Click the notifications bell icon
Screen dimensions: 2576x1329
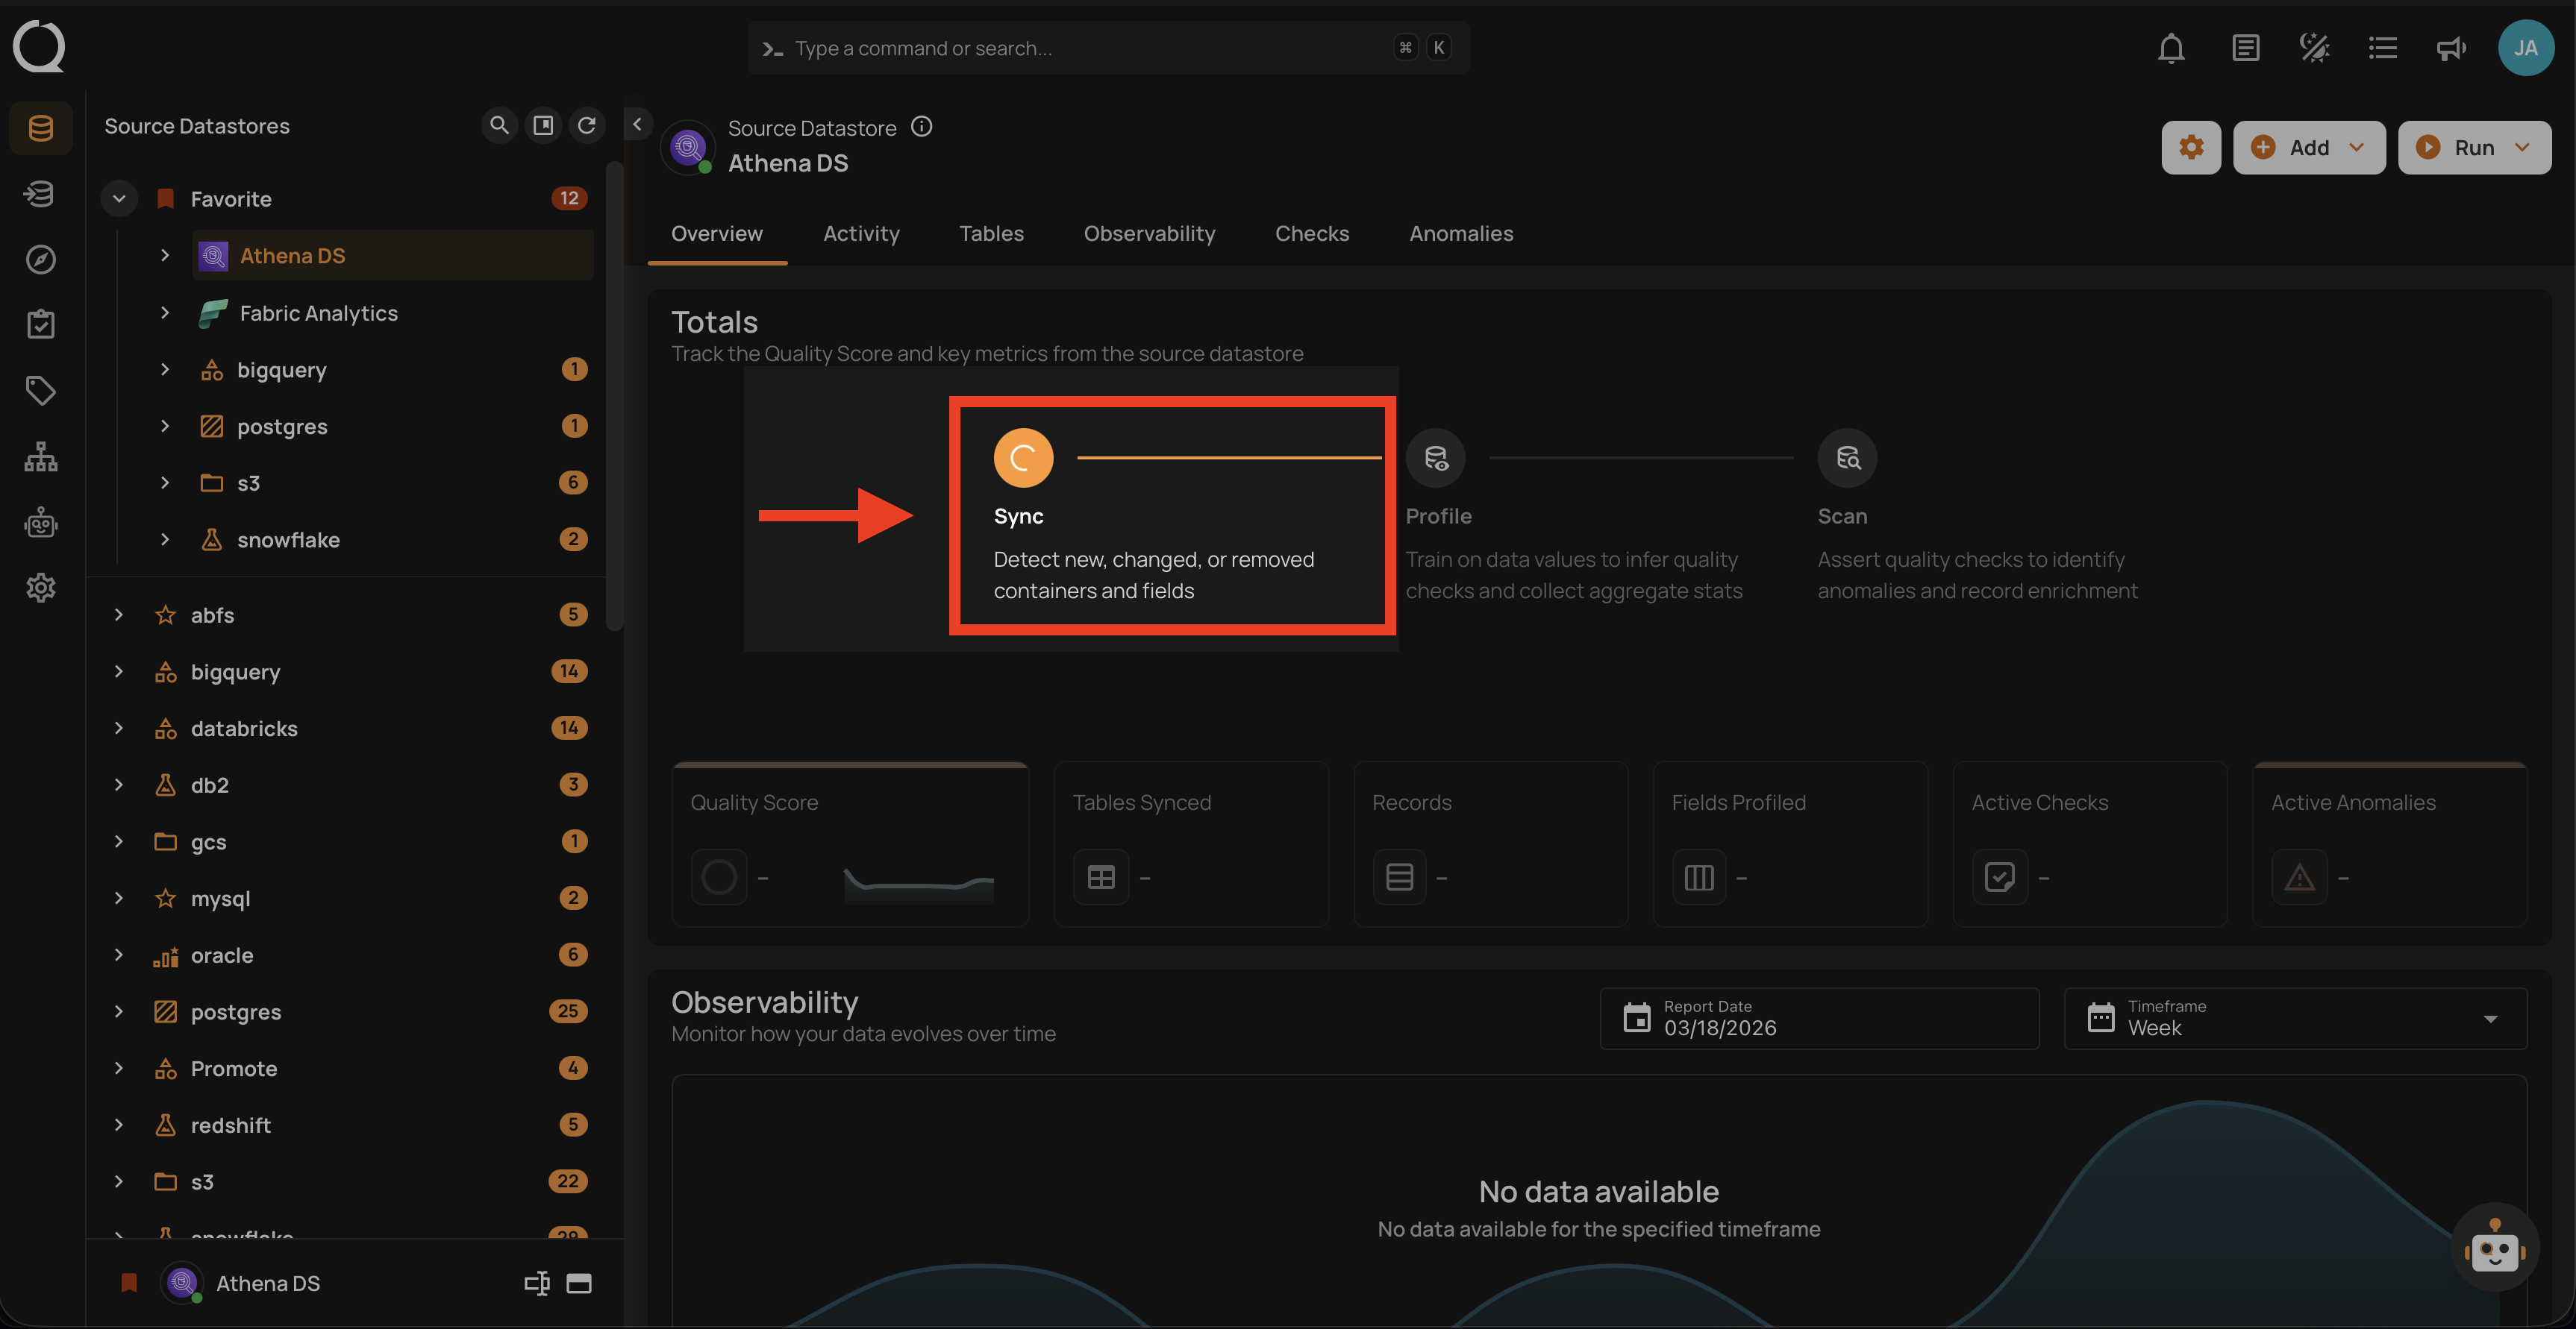pyautogui.click(x=2171, y=47)
